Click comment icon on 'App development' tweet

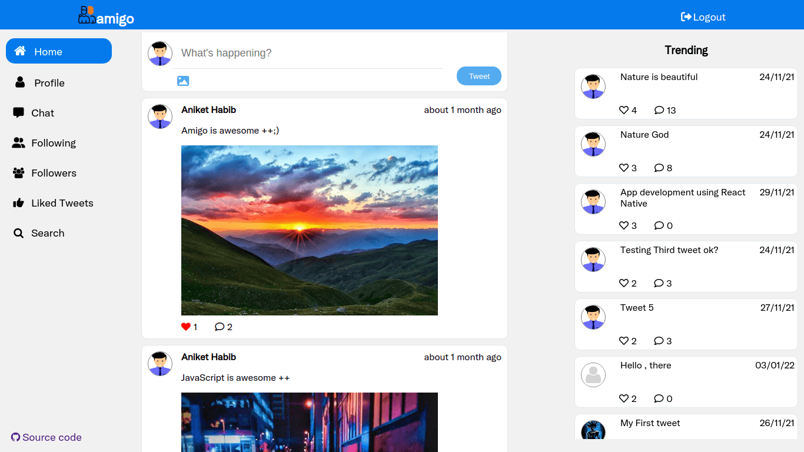[x=659, y=225]
